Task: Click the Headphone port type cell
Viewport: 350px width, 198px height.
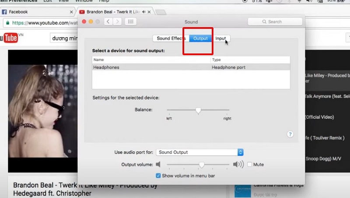Action: tap(228, 67)
